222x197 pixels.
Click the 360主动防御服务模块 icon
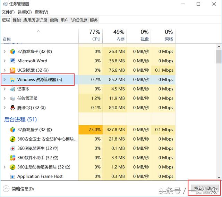coord(12,167)
